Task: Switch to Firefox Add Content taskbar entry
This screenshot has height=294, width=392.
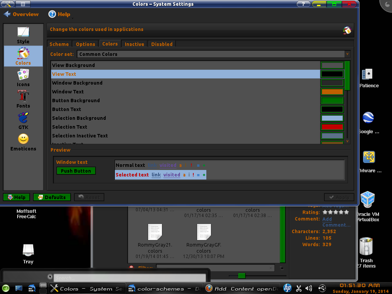Action: coord(242,289)
